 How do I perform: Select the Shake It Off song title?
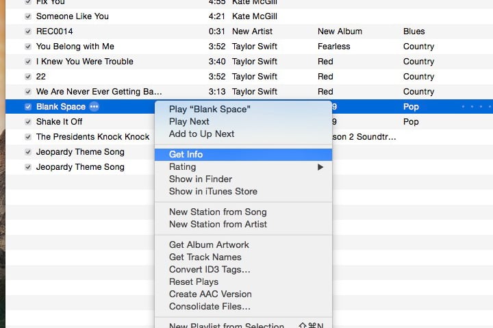(x=59, y=122)
